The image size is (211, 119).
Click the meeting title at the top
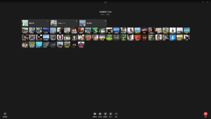(x=105, y=12)
